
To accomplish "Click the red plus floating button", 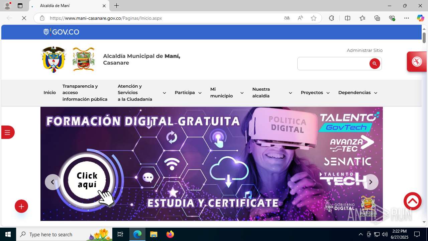I will (x=21, y=207).
